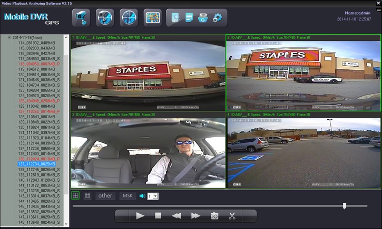
Task: Mute audio using the speaker icon
Action: tap(142, 196)
